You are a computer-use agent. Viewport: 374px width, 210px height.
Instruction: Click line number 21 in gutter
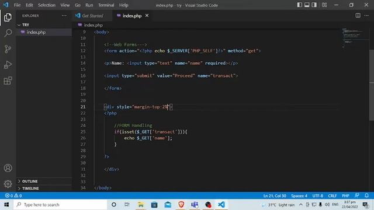click(x=83, y=107)
